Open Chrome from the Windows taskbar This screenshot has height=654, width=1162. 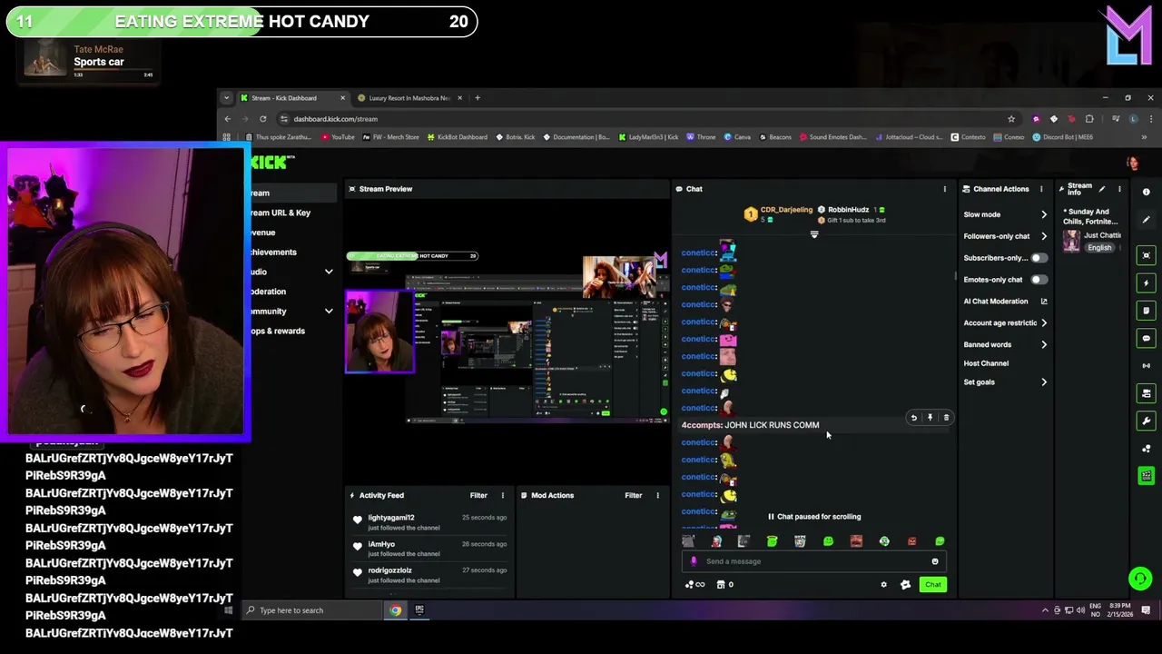click(396, 610)
